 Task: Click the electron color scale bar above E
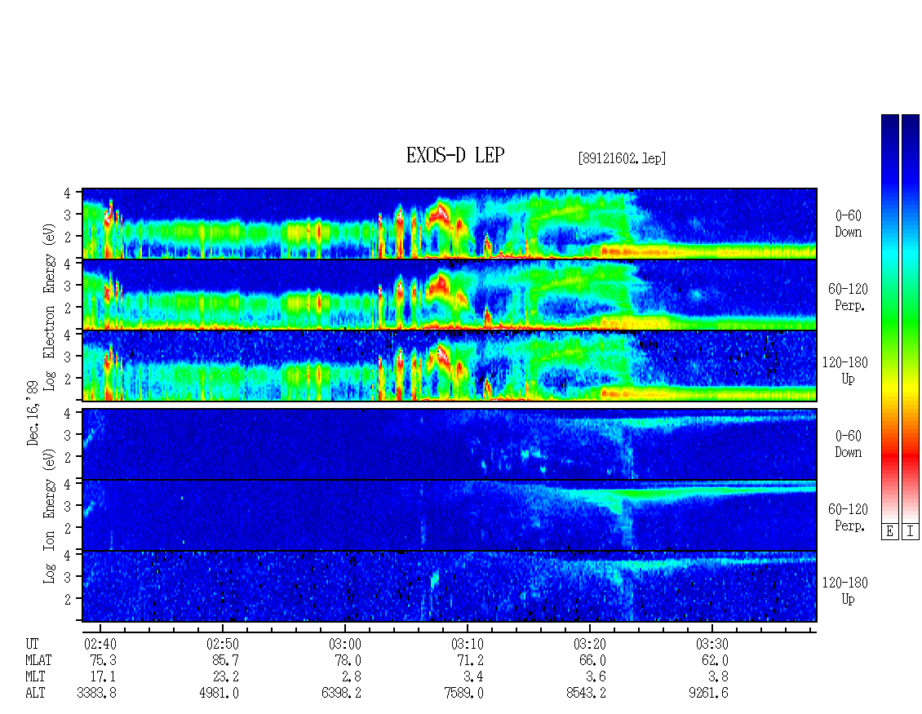click(x=889, y=317)
